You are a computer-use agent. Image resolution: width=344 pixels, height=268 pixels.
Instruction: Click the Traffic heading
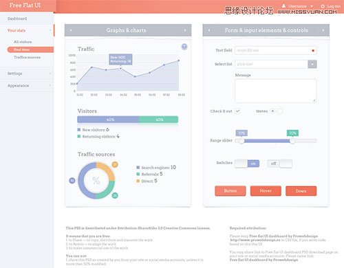point(86,49)
